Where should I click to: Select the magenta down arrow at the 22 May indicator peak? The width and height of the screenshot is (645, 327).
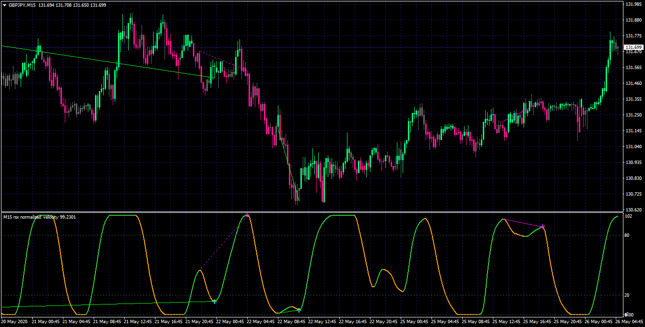(247, 215)
